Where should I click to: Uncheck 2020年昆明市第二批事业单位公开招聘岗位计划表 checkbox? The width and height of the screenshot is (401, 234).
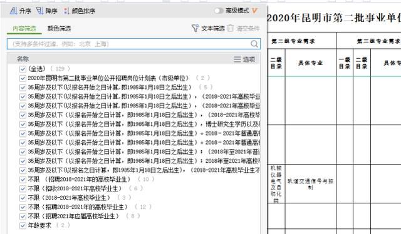pos(23,78)
